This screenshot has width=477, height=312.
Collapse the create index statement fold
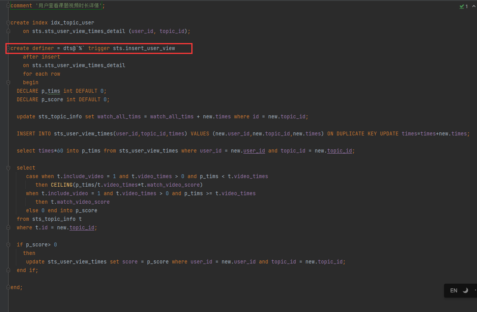click(x=8, y=23)
